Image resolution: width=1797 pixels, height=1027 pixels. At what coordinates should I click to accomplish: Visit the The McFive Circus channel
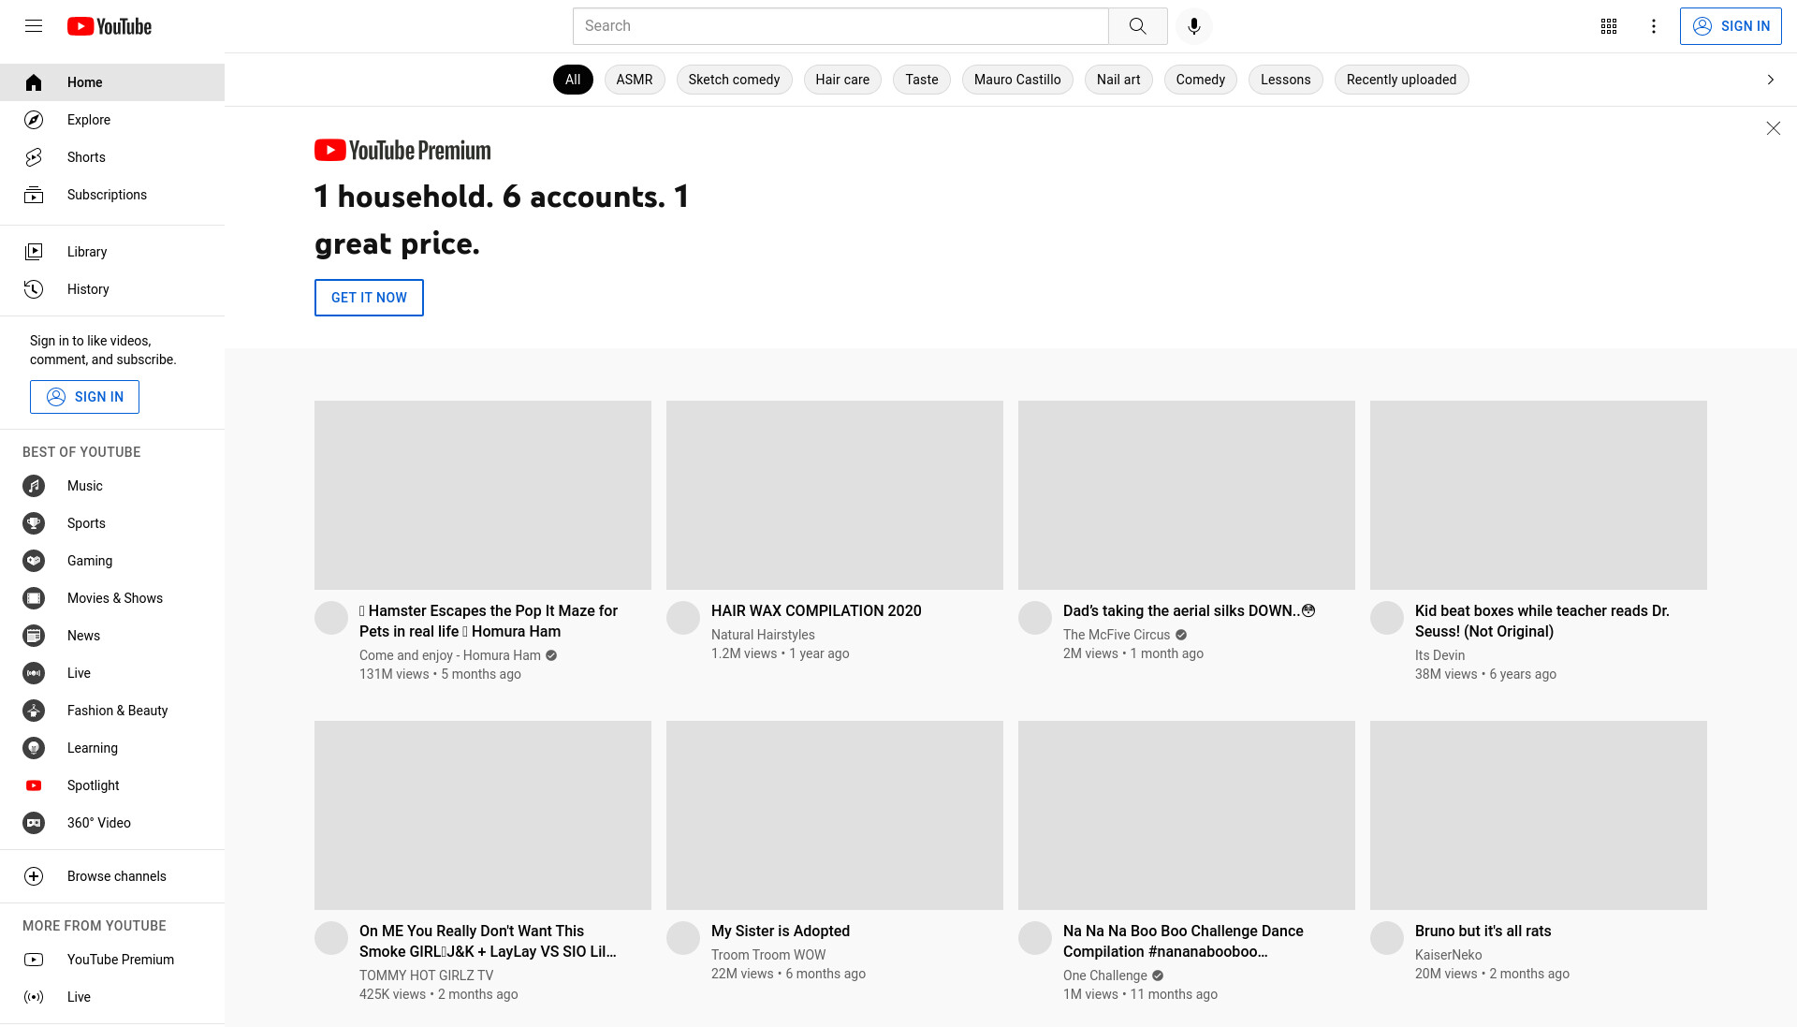(1117, 635)
